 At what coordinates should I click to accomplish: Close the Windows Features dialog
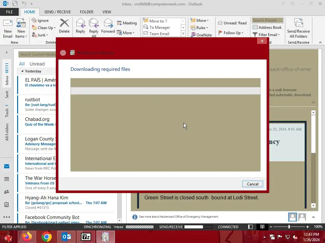[262, 41]
